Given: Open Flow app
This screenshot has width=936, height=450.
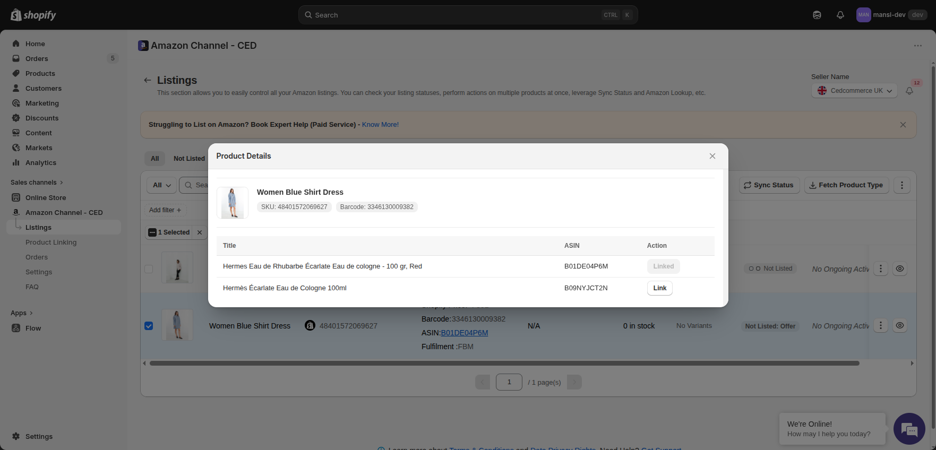Looking at the screenshot, I should [x=33, y=328].
